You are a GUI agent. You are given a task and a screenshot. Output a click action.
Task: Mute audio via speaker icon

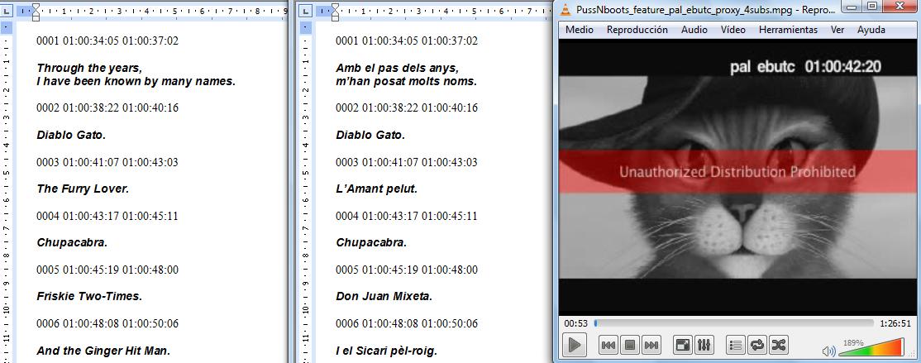coord(829,351)
